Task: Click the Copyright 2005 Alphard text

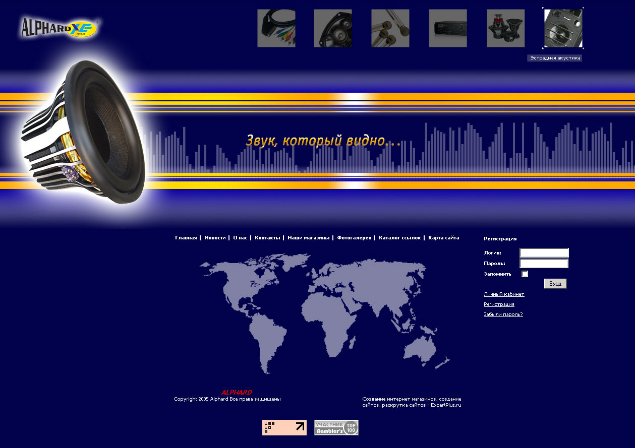Action: click(x=227, y=399)
